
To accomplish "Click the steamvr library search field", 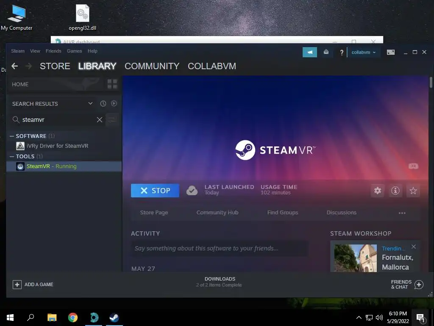I will coord(58,120).
